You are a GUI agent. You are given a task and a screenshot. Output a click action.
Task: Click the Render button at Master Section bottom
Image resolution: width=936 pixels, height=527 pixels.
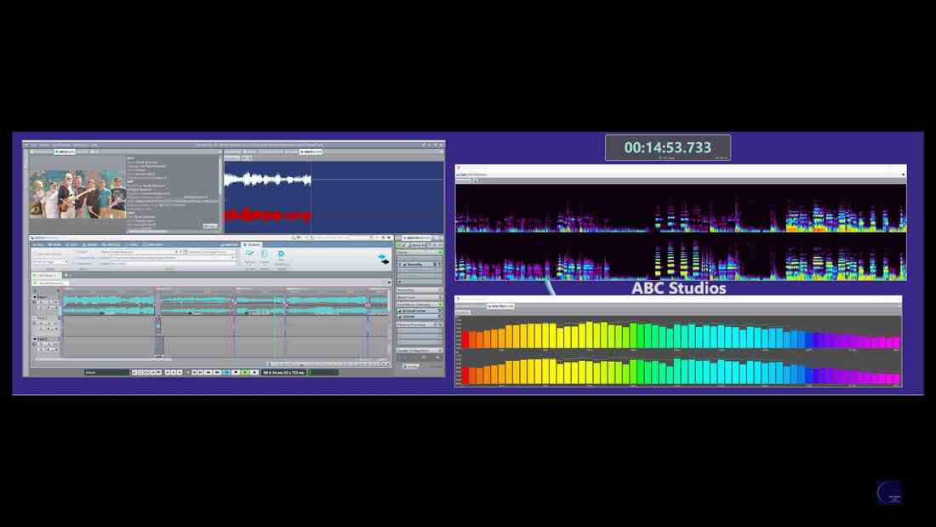(x=411, y=366)
